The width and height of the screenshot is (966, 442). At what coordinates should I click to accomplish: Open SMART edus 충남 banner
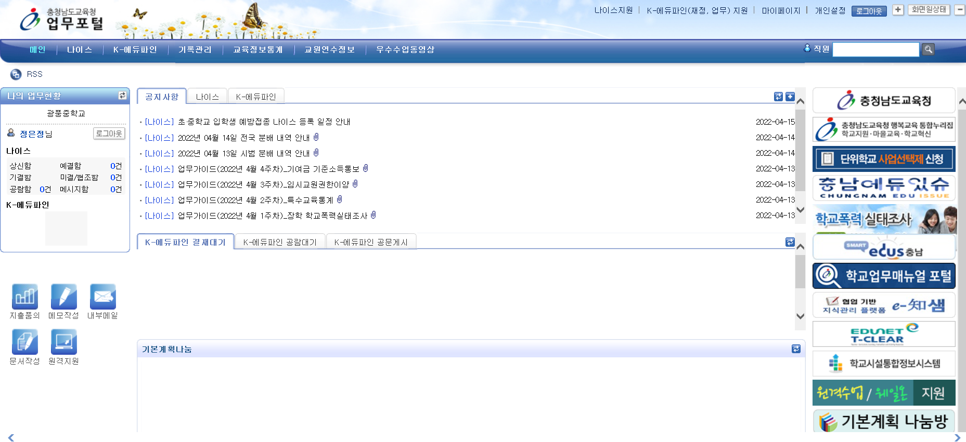click(x=884, y=247)
